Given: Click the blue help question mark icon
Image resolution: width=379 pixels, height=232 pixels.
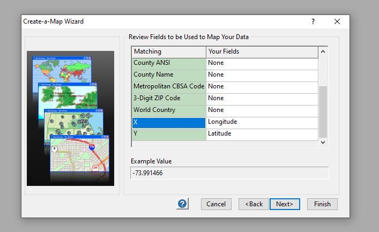Looking at the screenshot, I should tap(182, 204).
